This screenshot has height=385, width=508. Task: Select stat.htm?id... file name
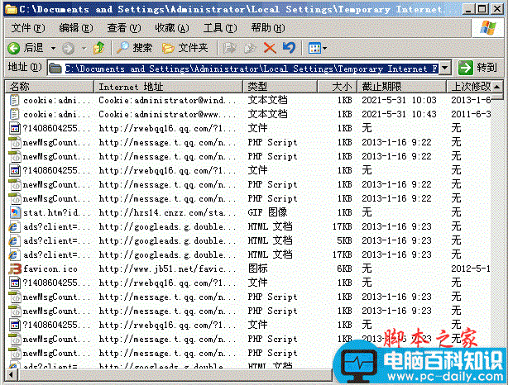pos(55,212)
